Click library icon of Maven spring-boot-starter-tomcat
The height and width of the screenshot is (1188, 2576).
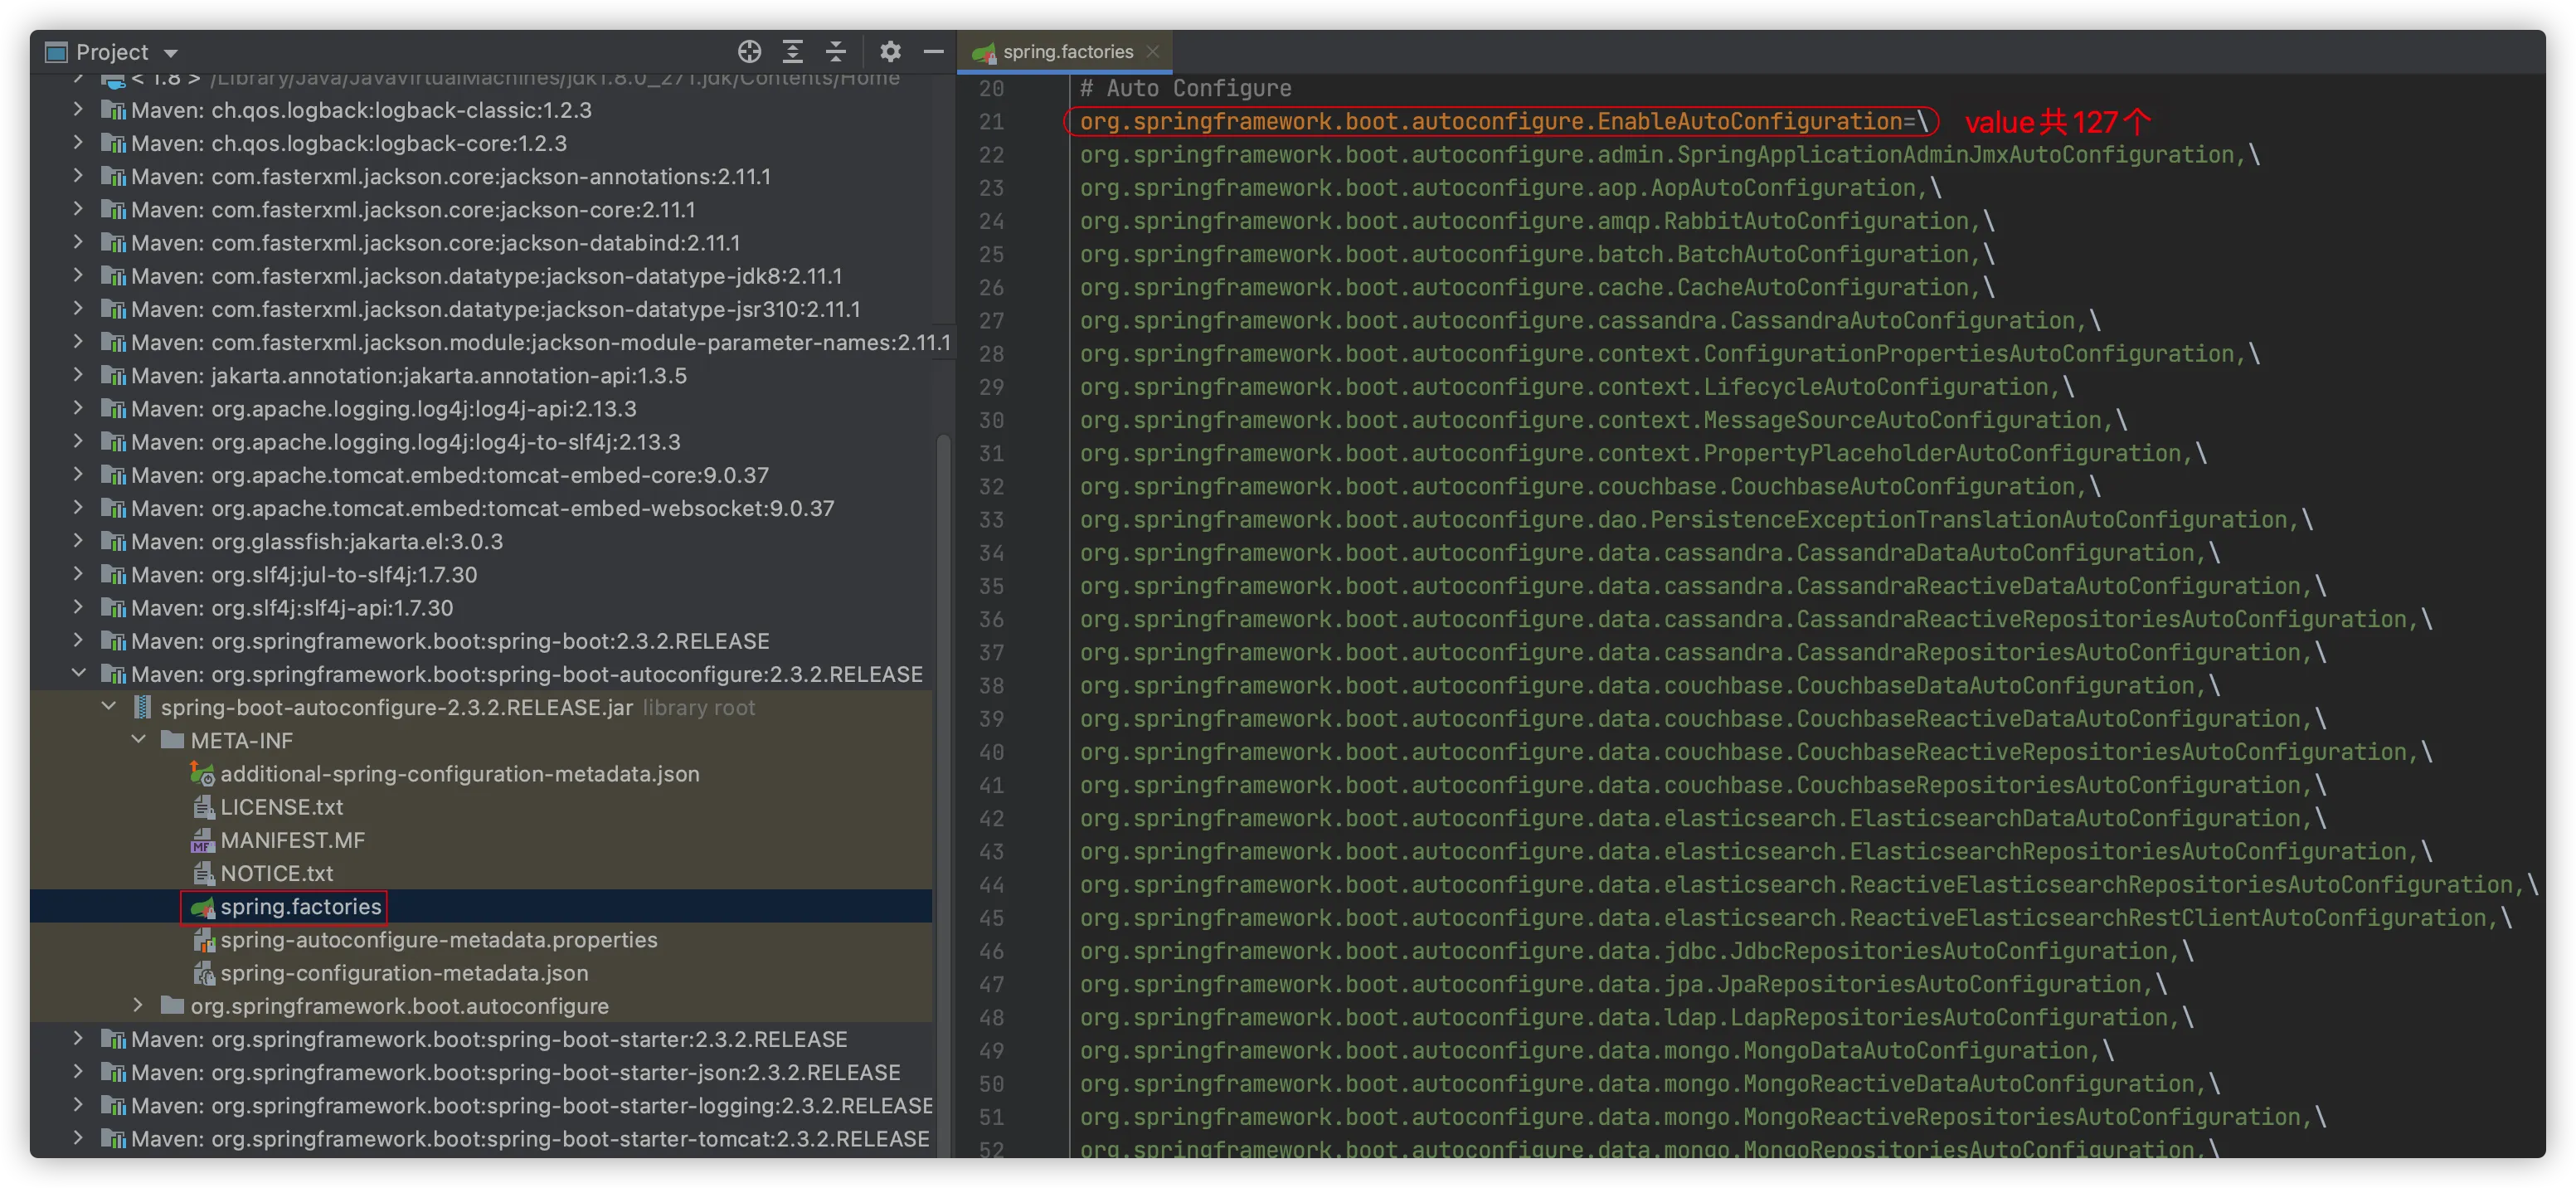(x=113, y=1139)
